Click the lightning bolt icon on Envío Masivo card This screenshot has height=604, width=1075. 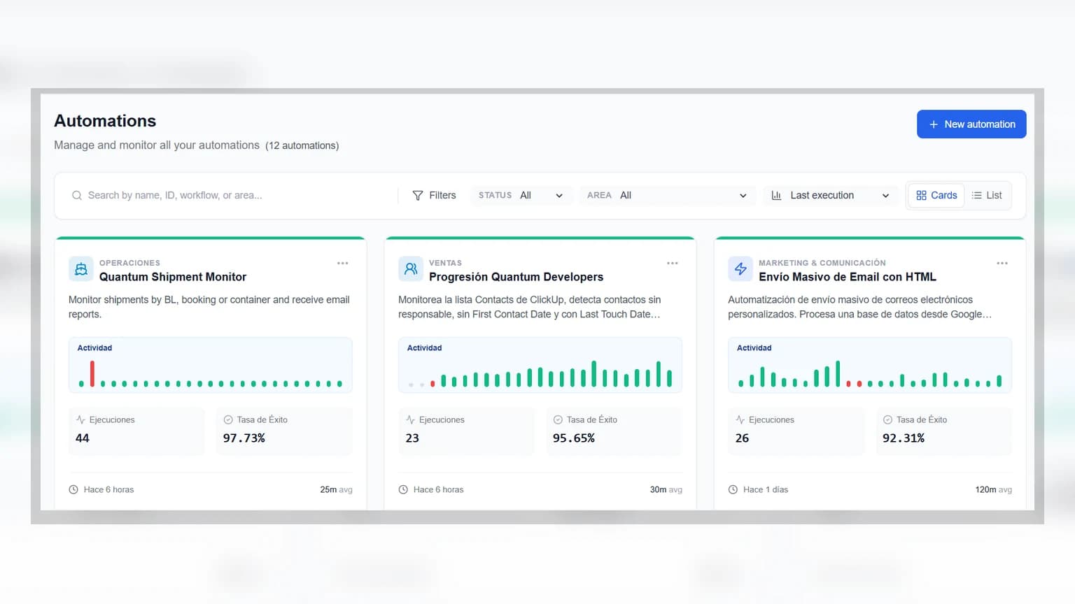pyautogui.click(x=740, y=269)
